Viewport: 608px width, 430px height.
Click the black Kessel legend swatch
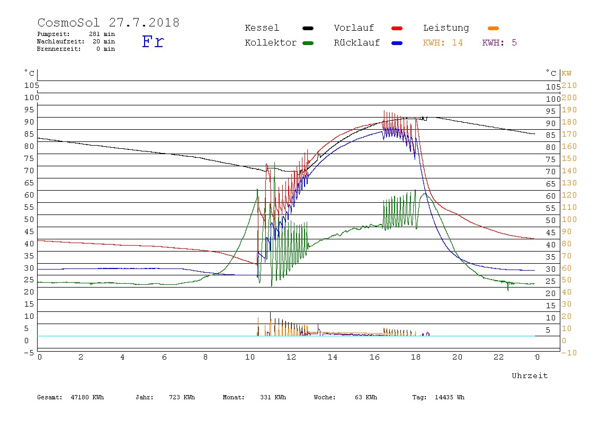[308, 28]
